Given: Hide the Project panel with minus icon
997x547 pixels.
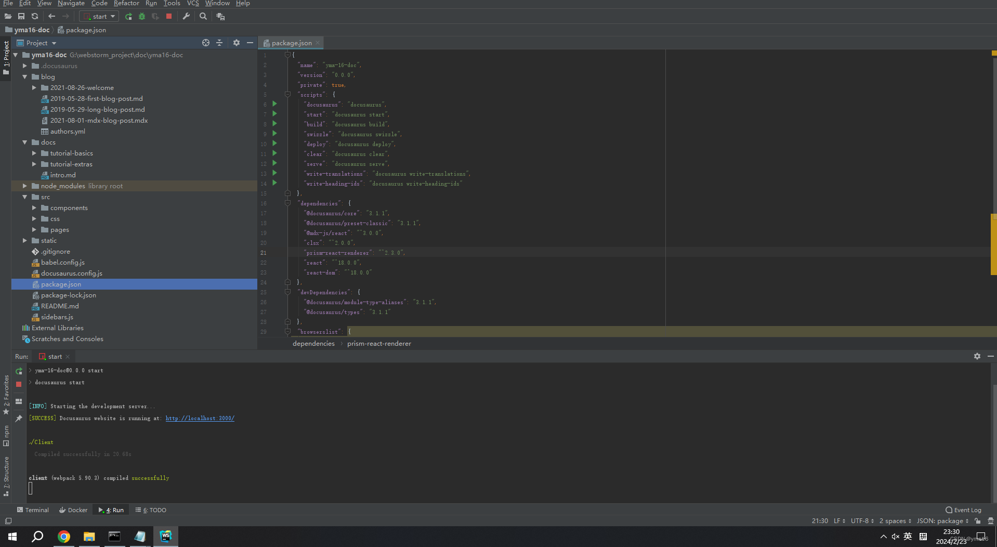Looking at the screenshot, I should pyautogui.click(x=250, y=43).
